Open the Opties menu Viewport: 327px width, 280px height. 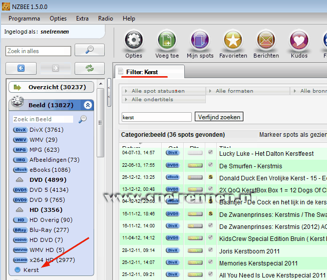click(58, 19)
